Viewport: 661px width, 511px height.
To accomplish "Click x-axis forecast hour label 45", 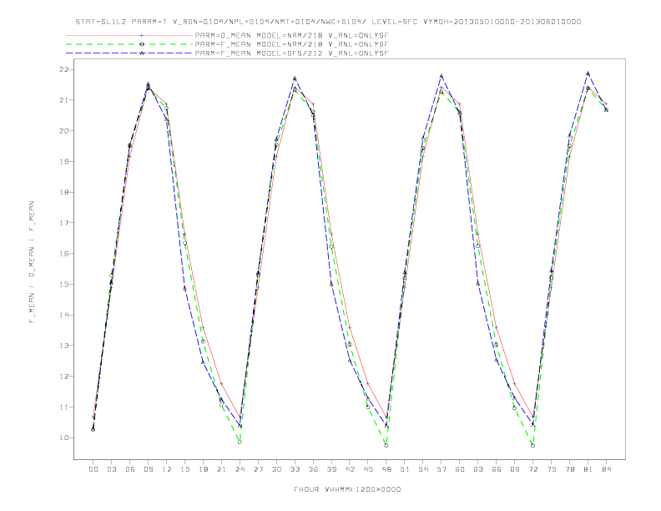I will [368, 469].
